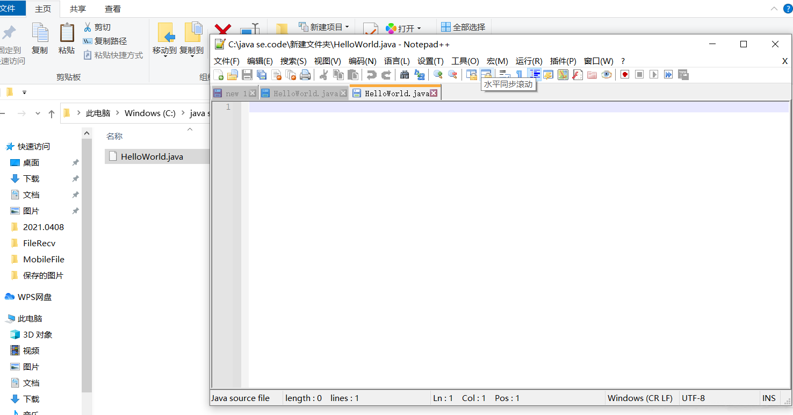793x415 pixels.
Task: Click 复制路径 in the clipboard group
Action: tap(110, 41)
